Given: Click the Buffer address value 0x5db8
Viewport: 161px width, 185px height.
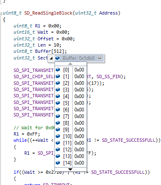Looking at the screenshot, I should pyautogui.click(x=87, y=58).
